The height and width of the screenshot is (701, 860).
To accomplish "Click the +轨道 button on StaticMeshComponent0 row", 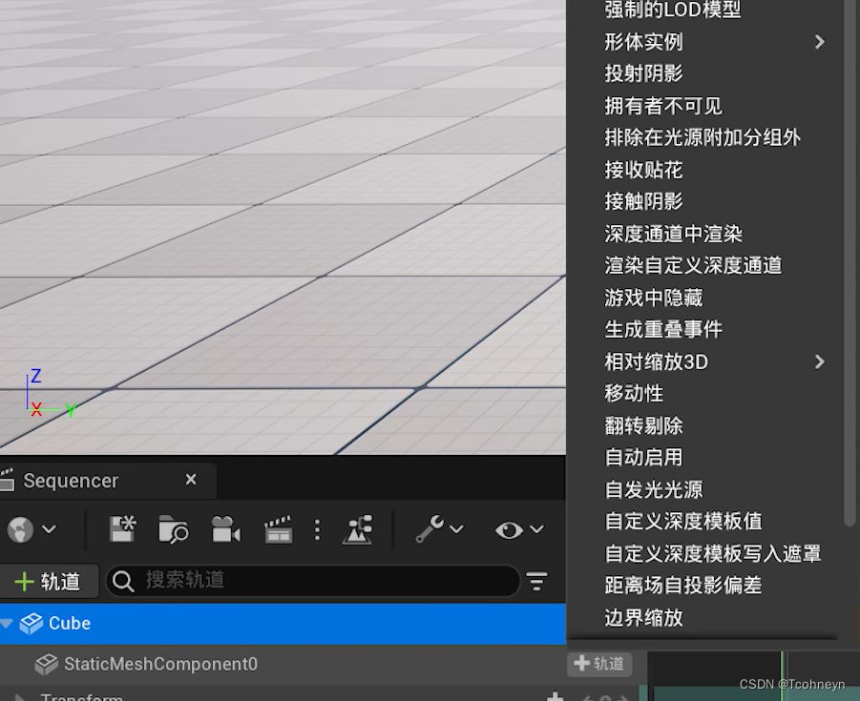I will coord(599,664).
